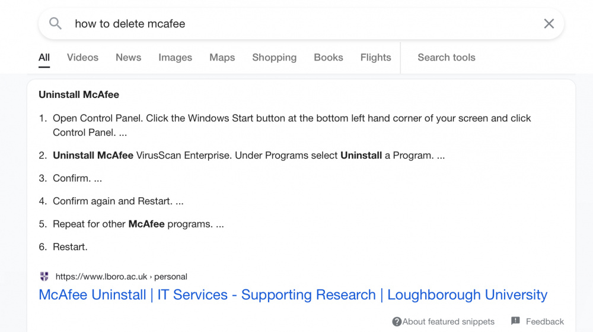
Task: Select the Flights tab
Action: pyautogui.click(x=375, y=58)
